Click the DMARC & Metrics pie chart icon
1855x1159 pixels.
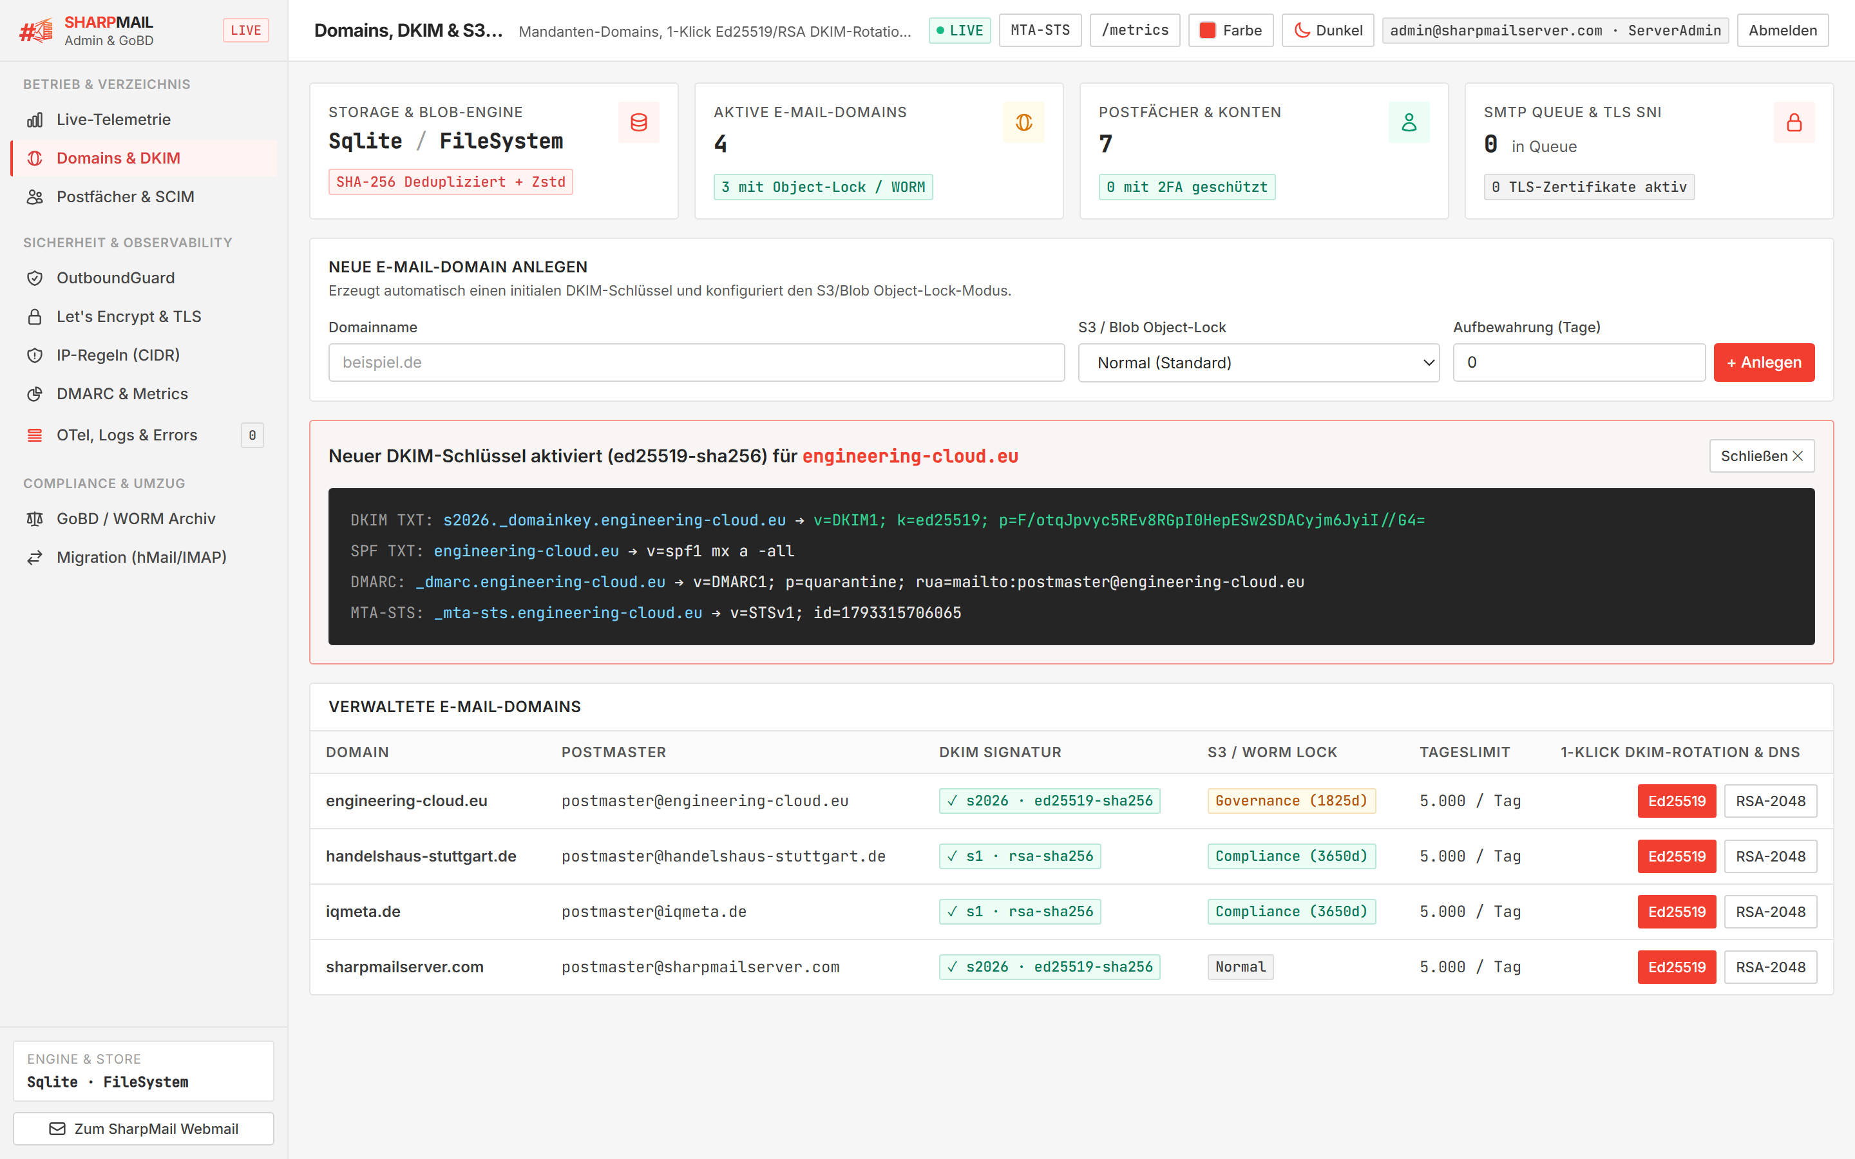coord(35,394)
